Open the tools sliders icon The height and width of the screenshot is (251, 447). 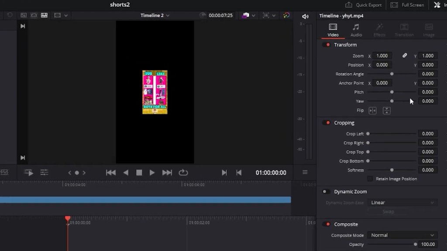coord(44,173)
